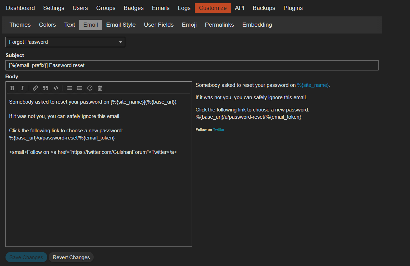
Task: Apply italic formatting in body editor
Action: [22, 88]
